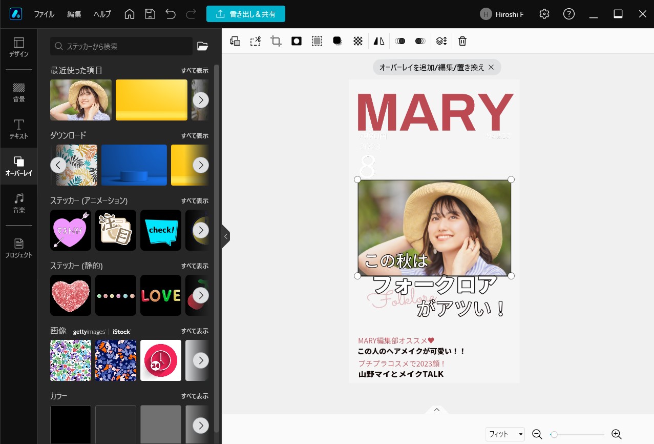Collapse the left panel with arrow handle

225,236
